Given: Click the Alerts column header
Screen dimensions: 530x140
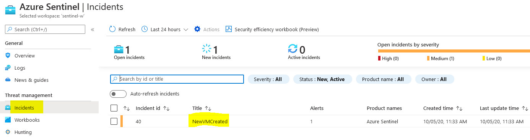Looking at the screenshot, I should pos(317,108).
